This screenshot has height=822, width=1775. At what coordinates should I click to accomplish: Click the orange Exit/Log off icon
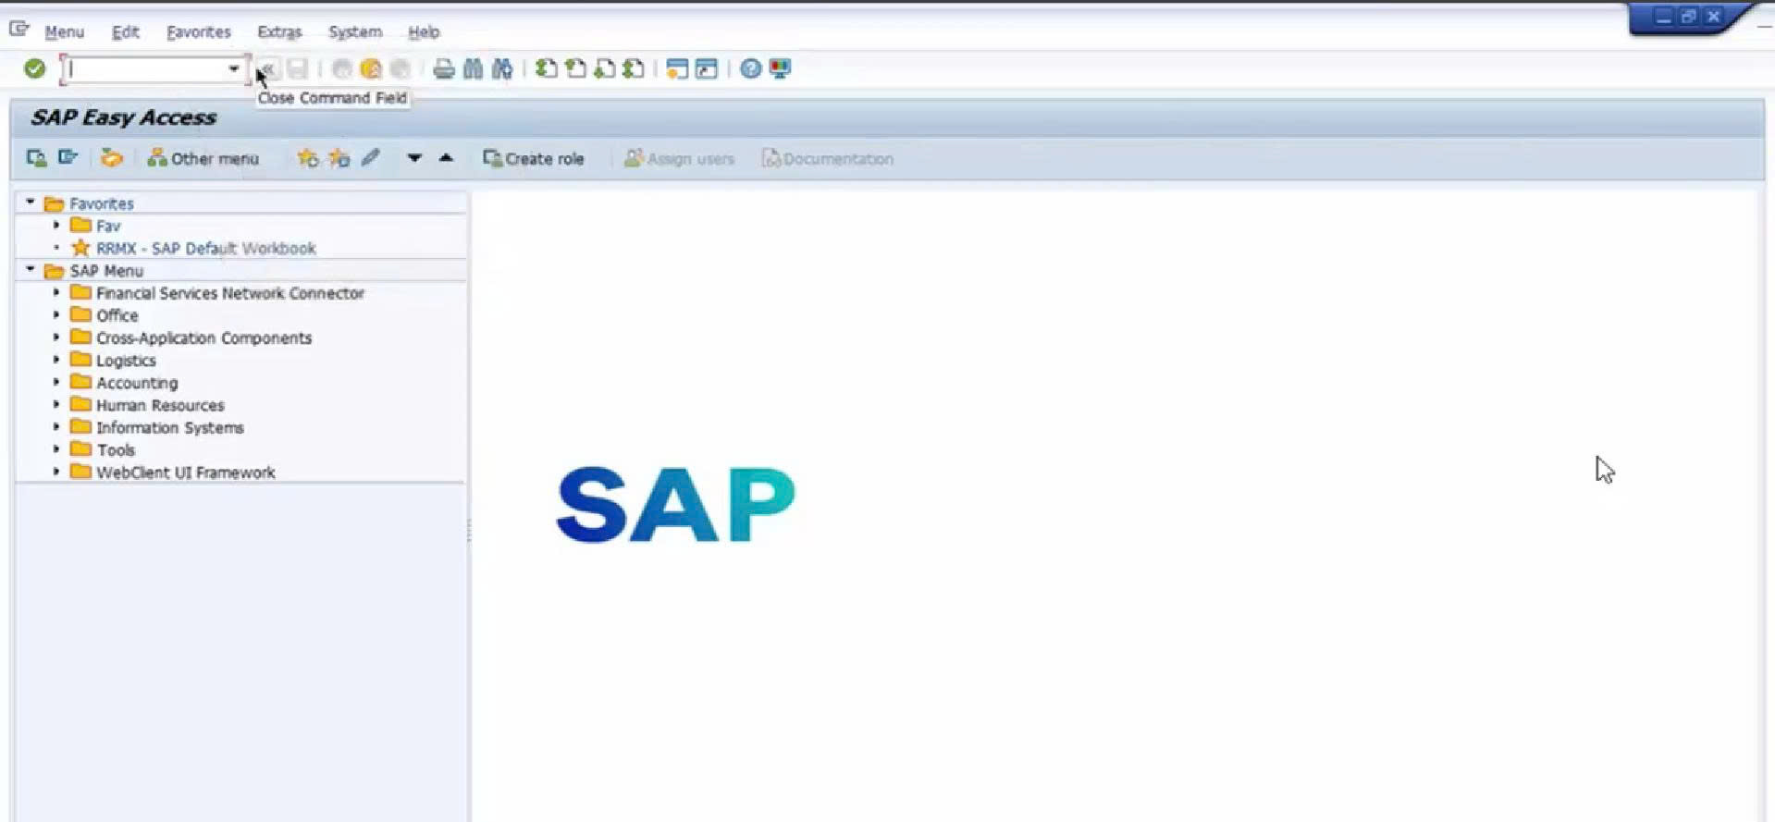(x=371, y=68)
